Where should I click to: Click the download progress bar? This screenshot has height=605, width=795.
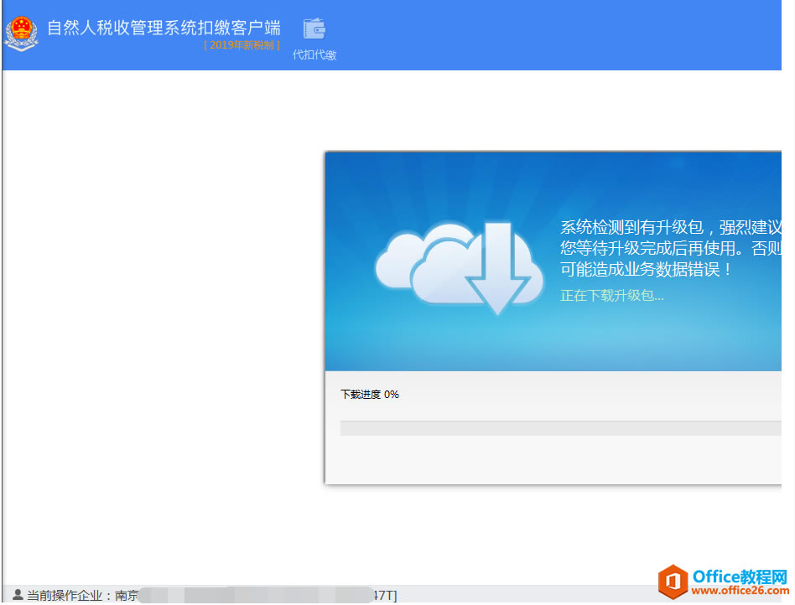(x=560, y=427)
